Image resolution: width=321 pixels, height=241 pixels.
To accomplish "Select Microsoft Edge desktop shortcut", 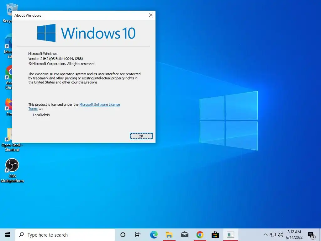I will [x=8, y=46].
